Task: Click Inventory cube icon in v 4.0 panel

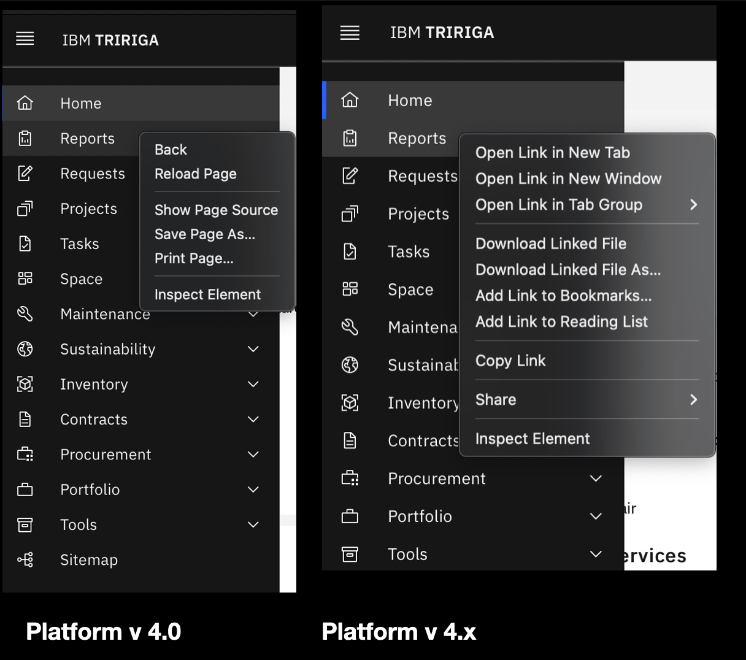Action: coord(25,384)
